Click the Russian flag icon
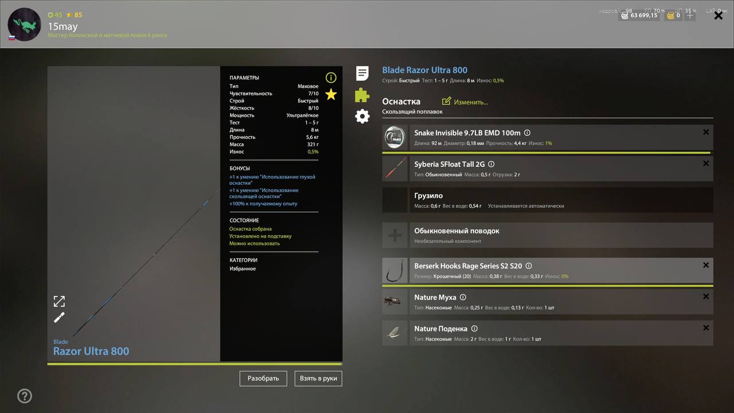The width and height of the screenshot is (734, 413). click(11, 38)
